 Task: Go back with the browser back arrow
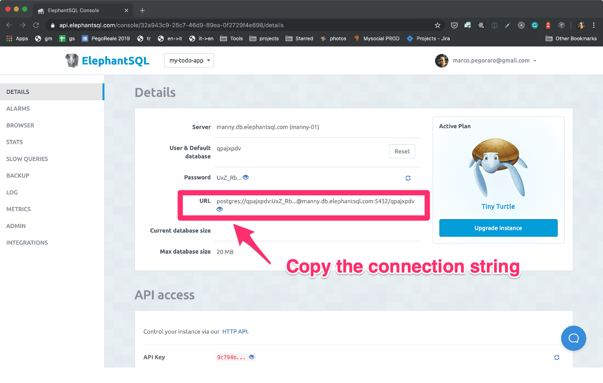(x=9, y=25)
